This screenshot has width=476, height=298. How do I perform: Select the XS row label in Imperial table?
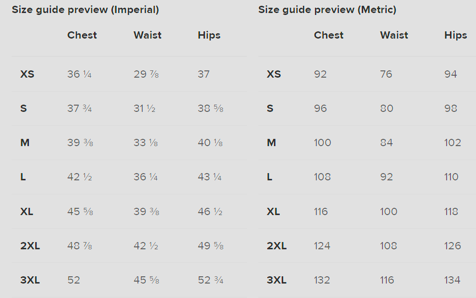pyautogui.click(x=27, y=74)
